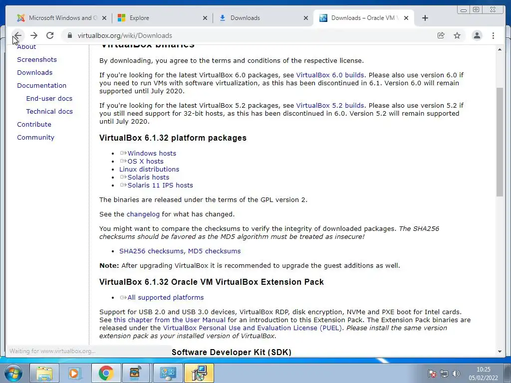Open the Community sidebar link

click(x=35, y=138)
